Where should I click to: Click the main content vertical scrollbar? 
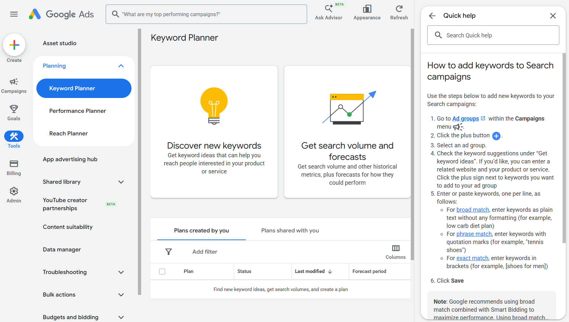412,144
